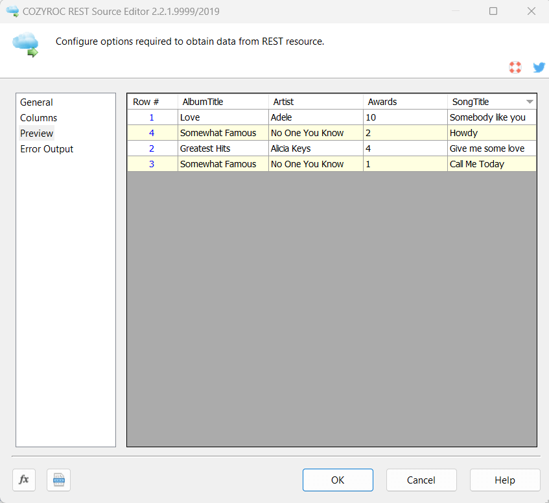Open the SongTitle column dropdown arrow

point(530,102)
